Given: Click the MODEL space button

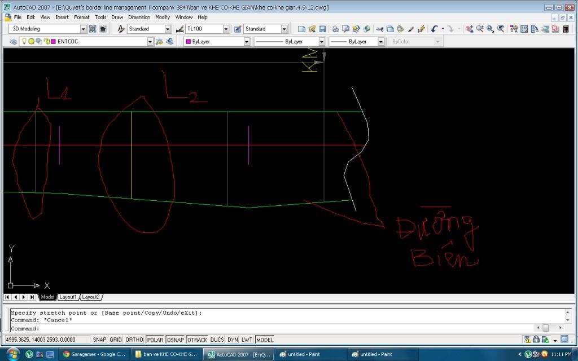Looking at the screenshot, I should click(x=265, y=340).
